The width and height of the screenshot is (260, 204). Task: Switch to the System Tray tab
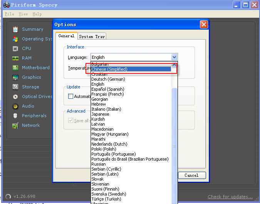point(92,36)
